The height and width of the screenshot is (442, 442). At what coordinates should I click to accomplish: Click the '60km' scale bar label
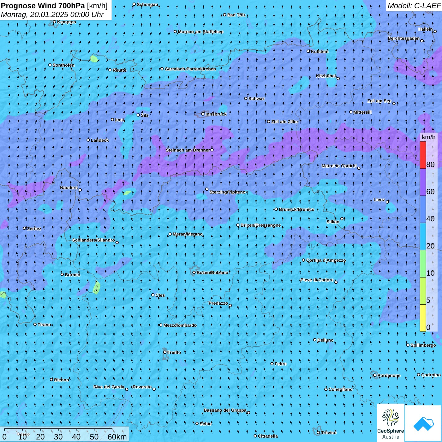[x=117, y=437]
